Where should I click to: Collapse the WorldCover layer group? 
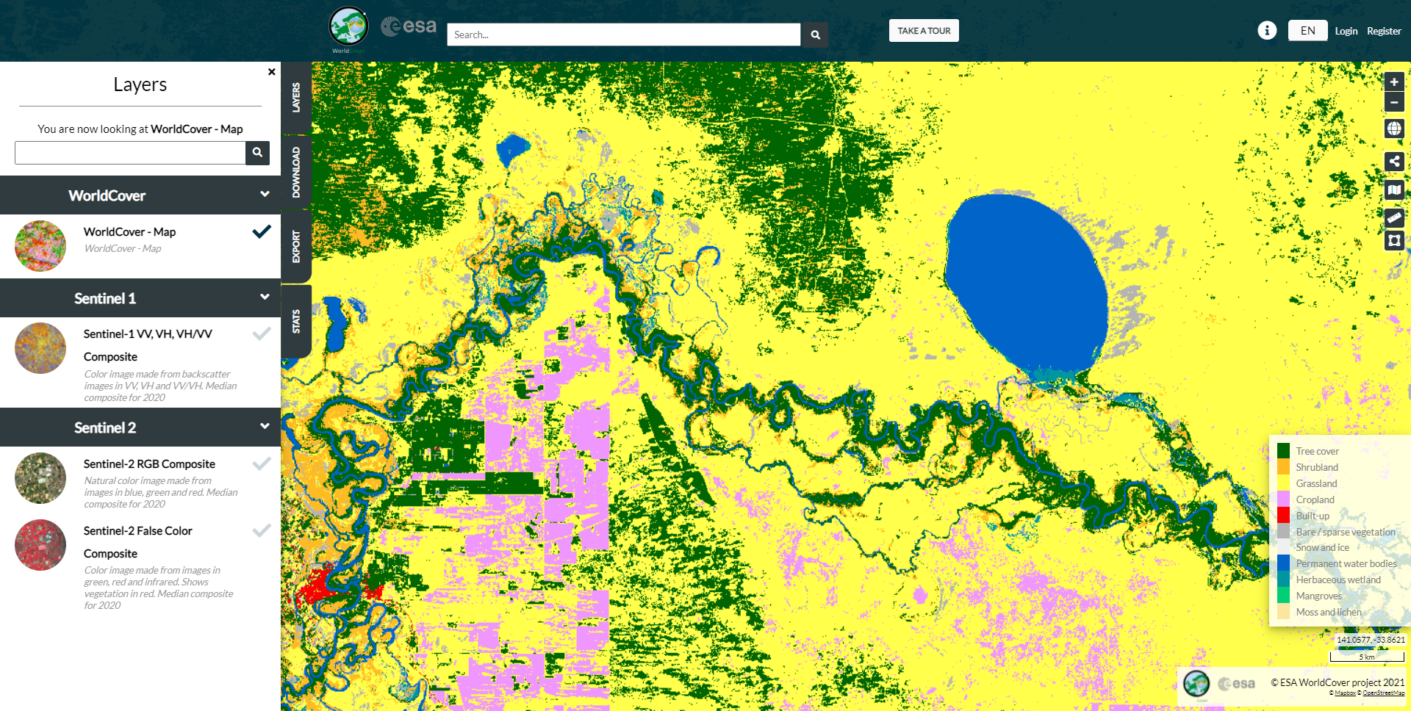click(264, 193)
